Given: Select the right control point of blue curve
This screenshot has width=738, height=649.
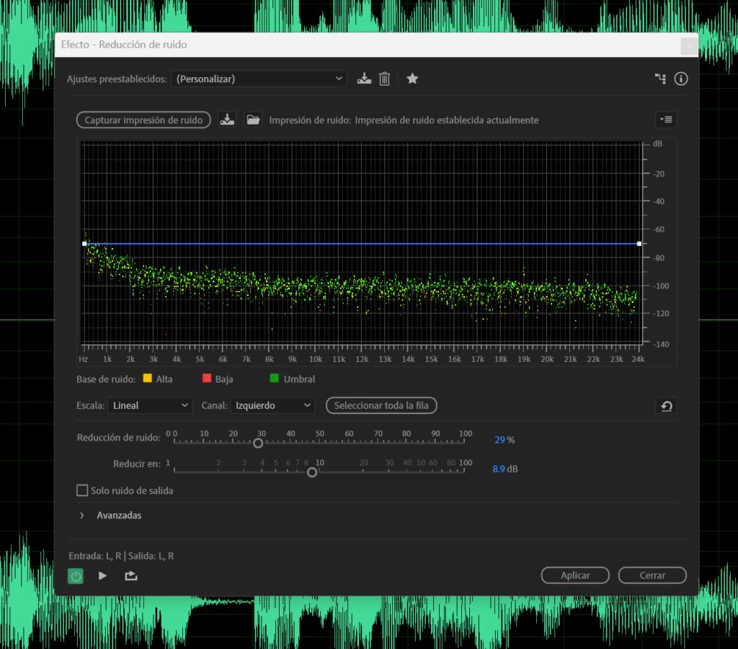Looking at the screenshot, I should (x=639, y=244).
